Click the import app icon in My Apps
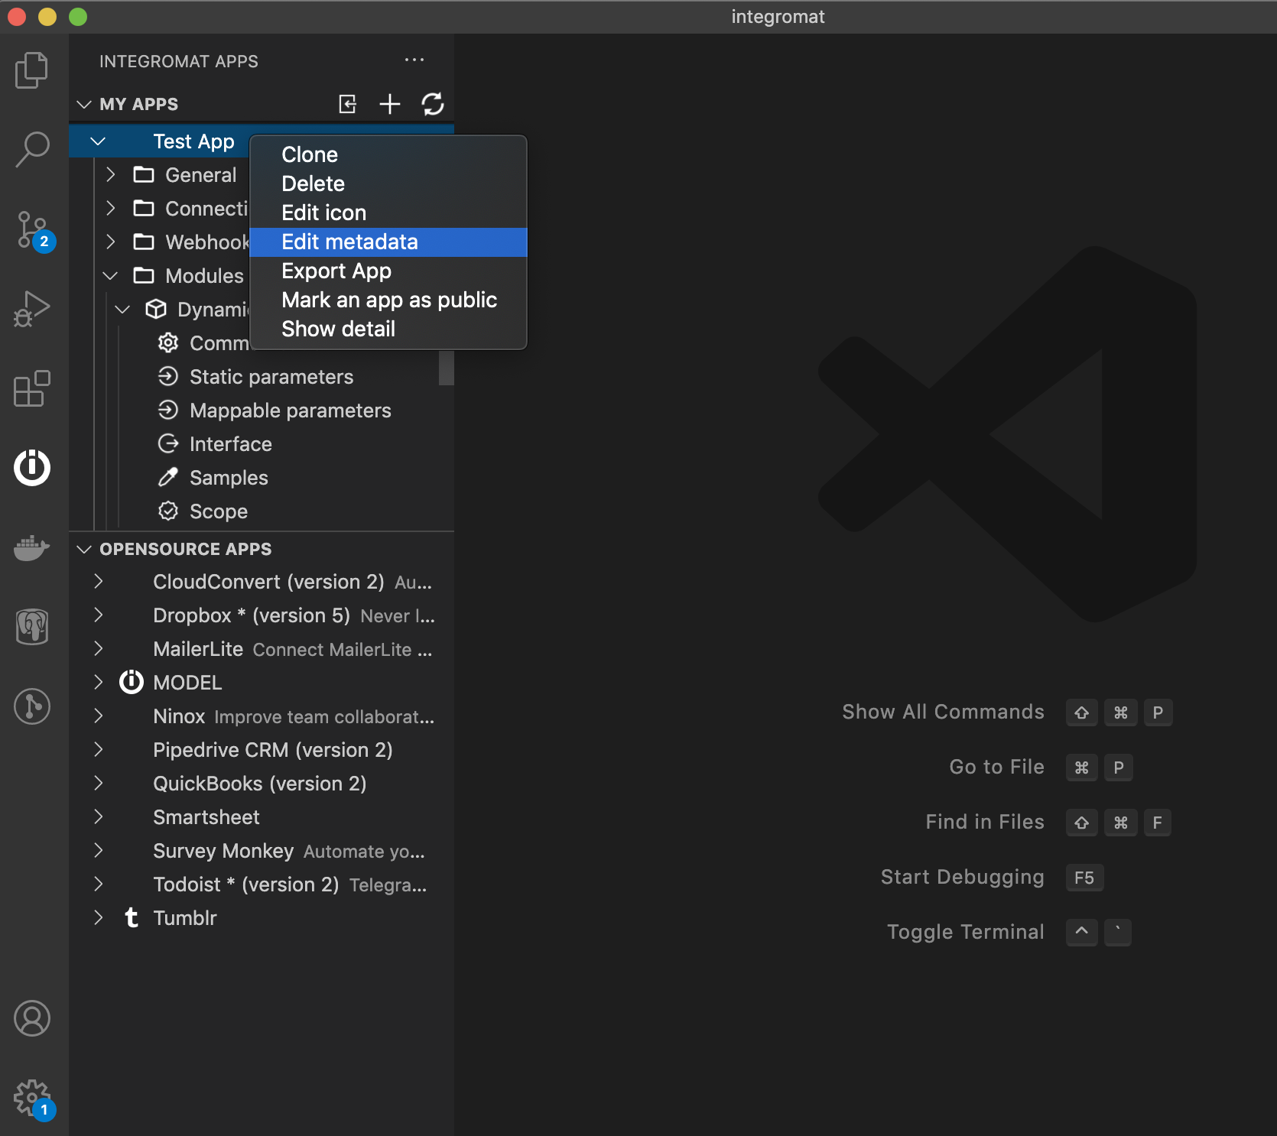Viewport: 1277px width, 1136px height. point(348,104)
